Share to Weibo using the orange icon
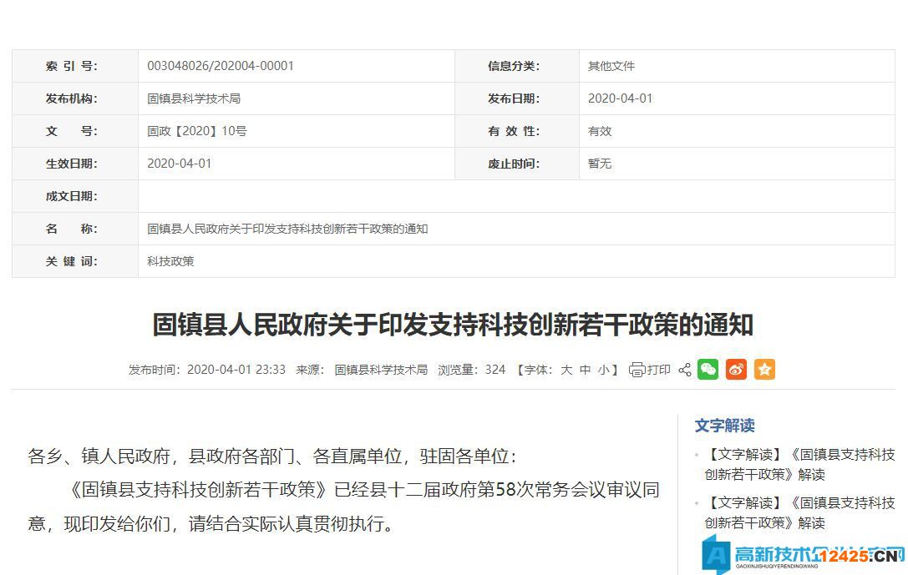The height and width of the screenshot is (575, 908). pos(736,369)
